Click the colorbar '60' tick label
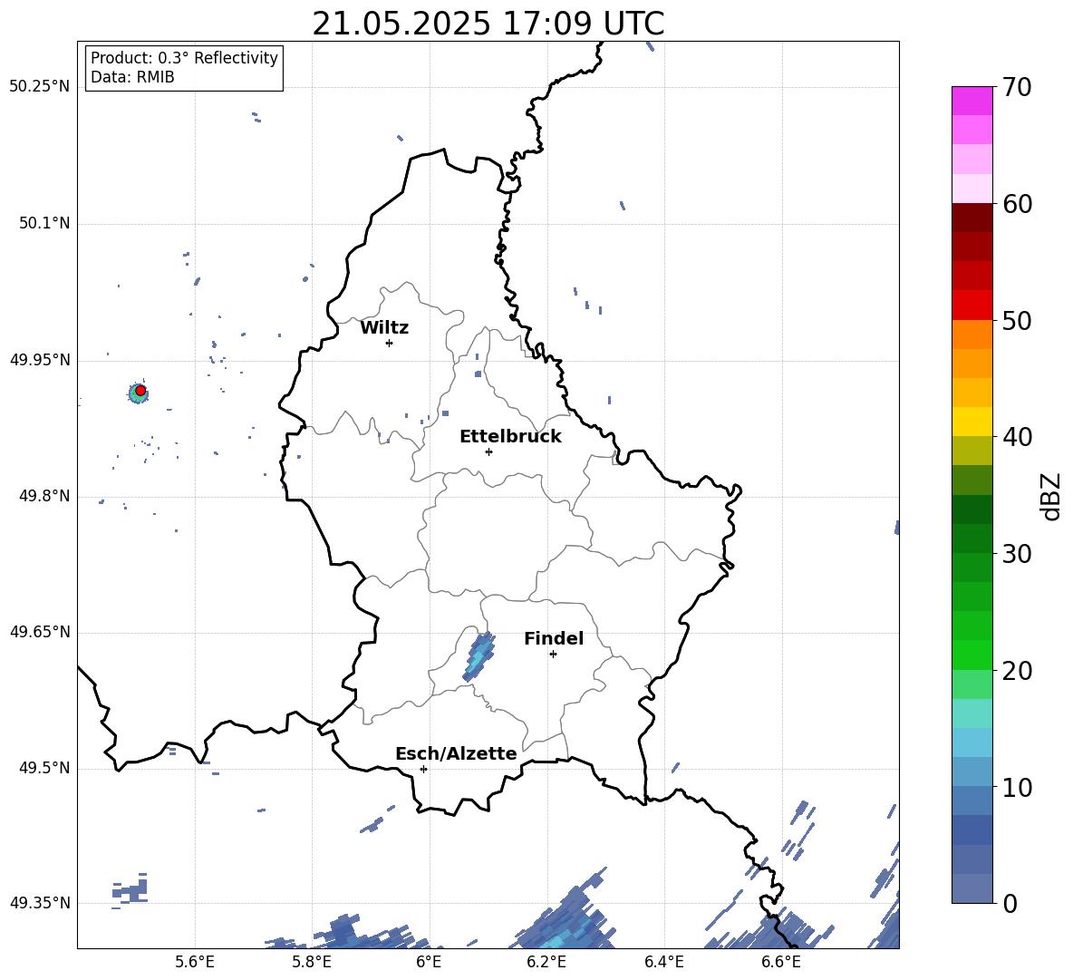 1017,204
